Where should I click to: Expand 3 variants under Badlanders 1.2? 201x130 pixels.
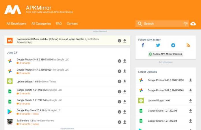pos(28,124)
